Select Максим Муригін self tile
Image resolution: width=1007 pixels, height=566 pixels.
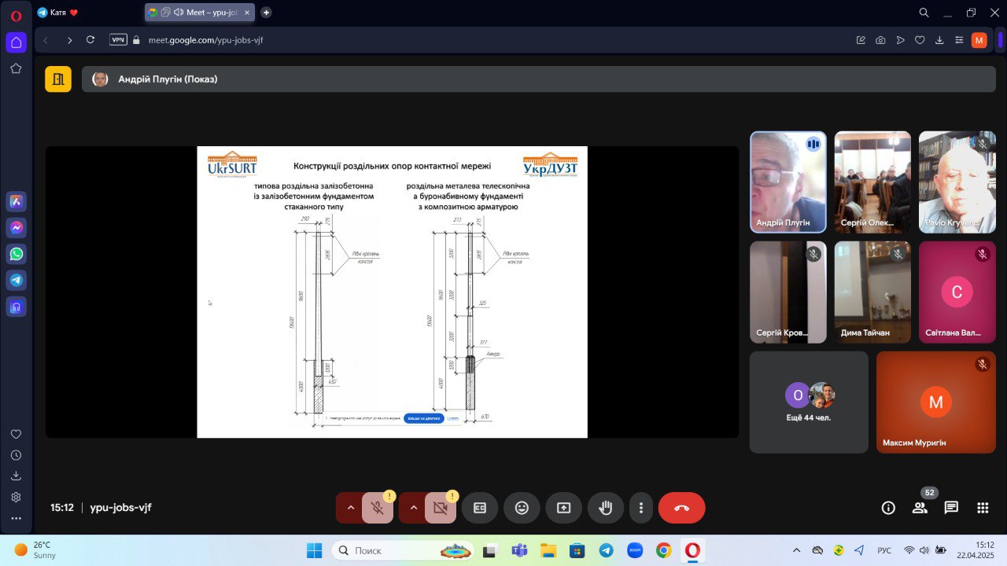tap(936, 402)
